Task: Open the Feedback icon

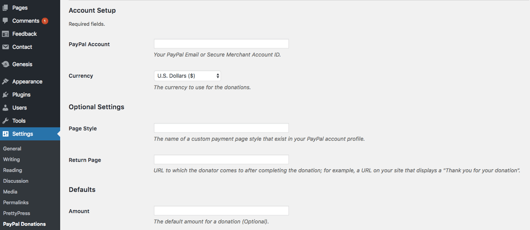Action: 6,34
